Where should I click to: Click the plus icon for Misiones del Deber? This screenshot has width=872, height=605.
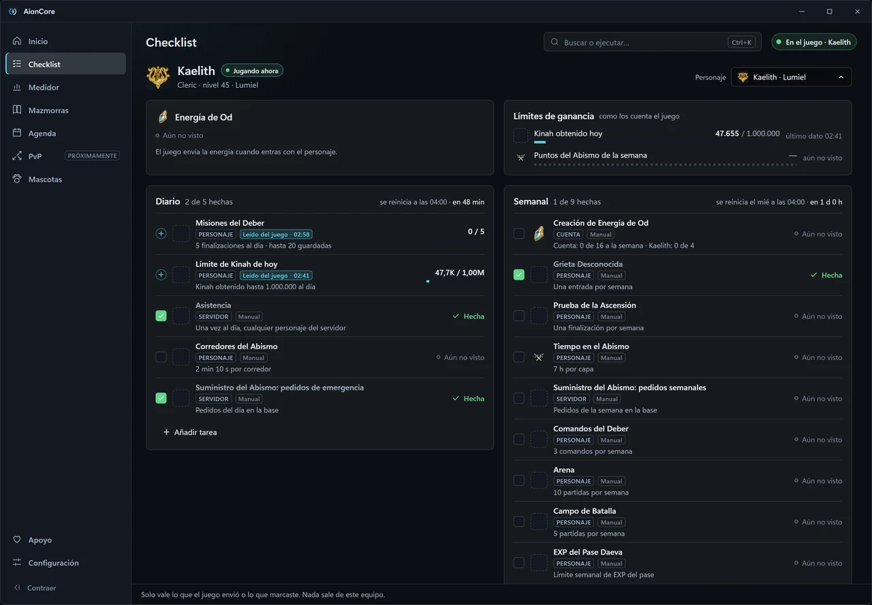coord(161,233)
